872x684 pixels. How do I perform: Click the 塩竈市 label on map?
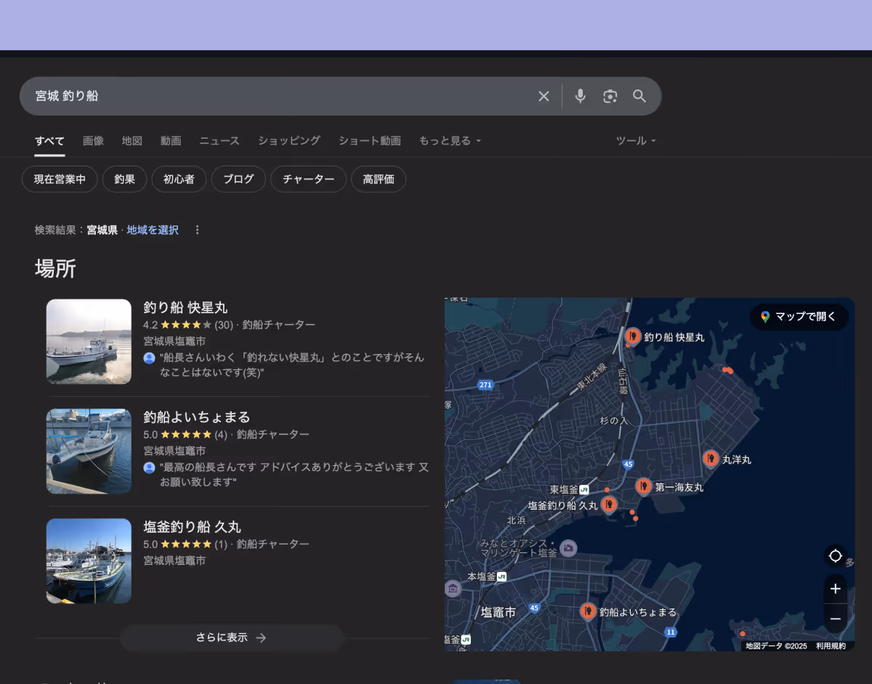coord(498,613)
